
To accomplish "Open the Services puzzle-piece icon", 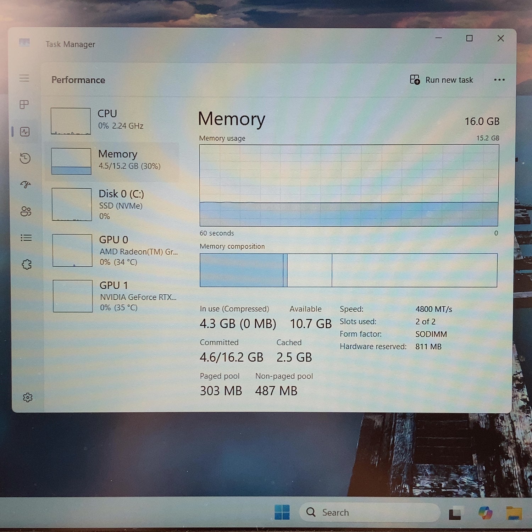I will [27, 264].
